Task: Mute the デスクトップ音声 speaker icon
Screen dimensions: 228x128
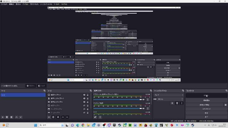Action: pos(144,108)
